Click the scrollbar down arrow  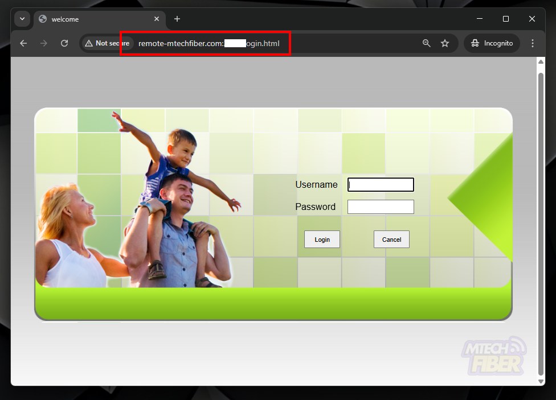(541, 381)
